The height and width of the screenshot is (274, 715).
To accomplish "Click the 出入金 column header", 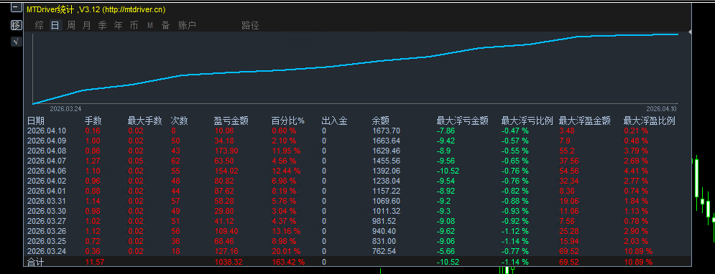I will 334,121.
